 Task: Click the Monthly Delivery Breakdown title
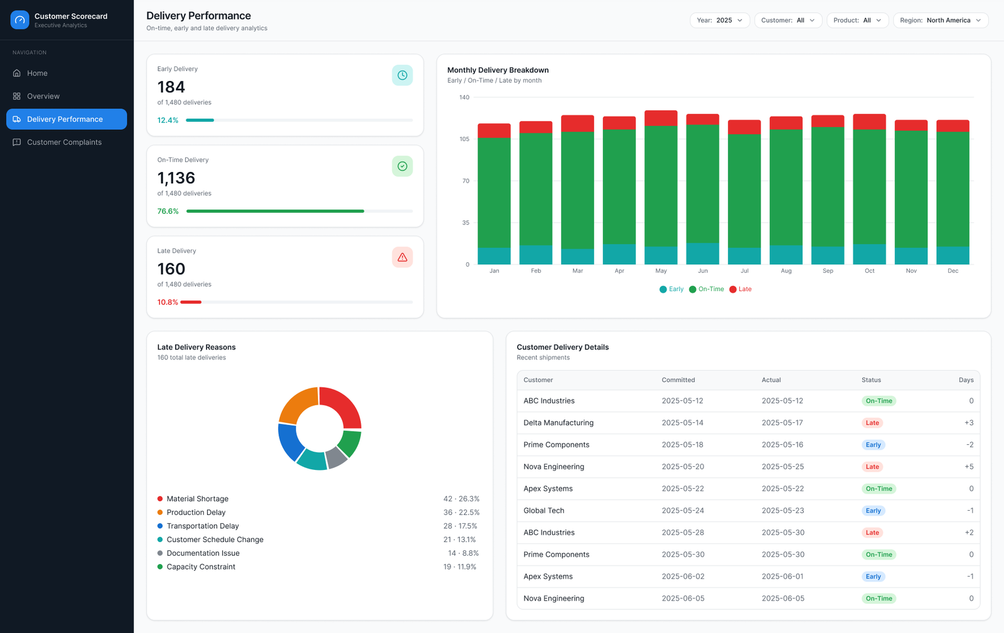tap(498, 70)
